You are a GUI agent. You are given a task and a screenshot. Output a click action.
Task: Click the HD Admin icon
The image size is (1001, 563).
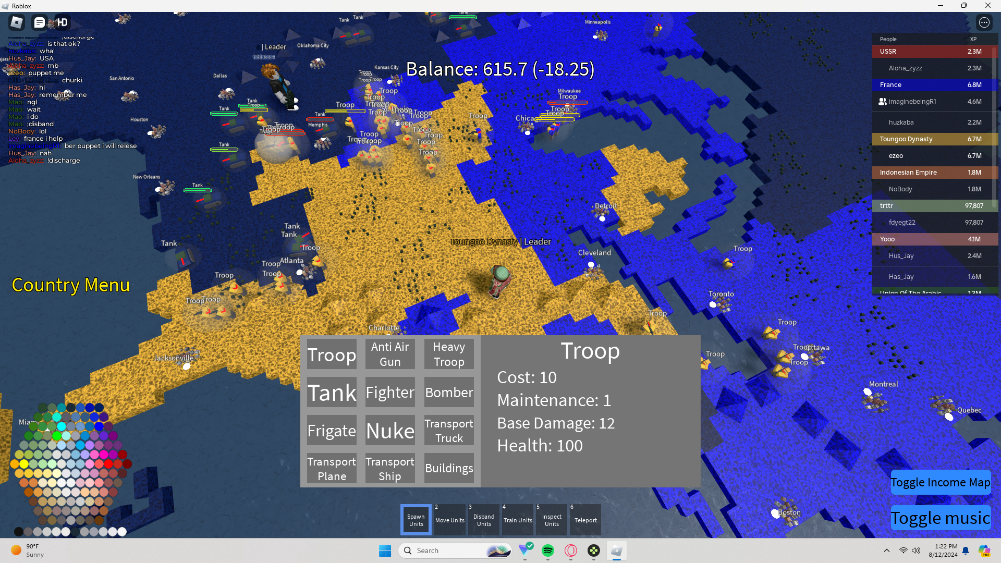(62, 22)
